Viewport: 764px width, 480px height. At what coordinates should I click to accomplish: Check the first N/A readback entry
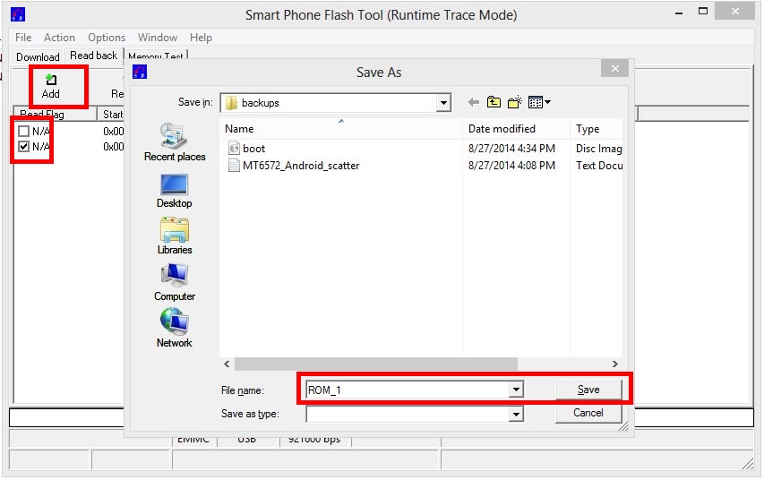click(x=23, y=131)
